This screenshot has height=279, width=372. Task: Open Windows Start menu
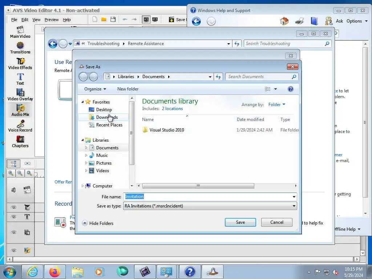tap(10, 272)
